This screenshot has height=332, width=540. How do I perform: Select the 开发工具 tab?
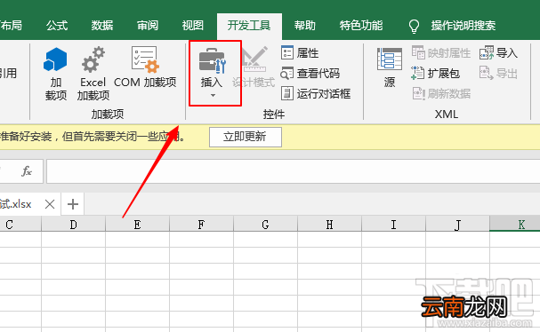(249, 26)
